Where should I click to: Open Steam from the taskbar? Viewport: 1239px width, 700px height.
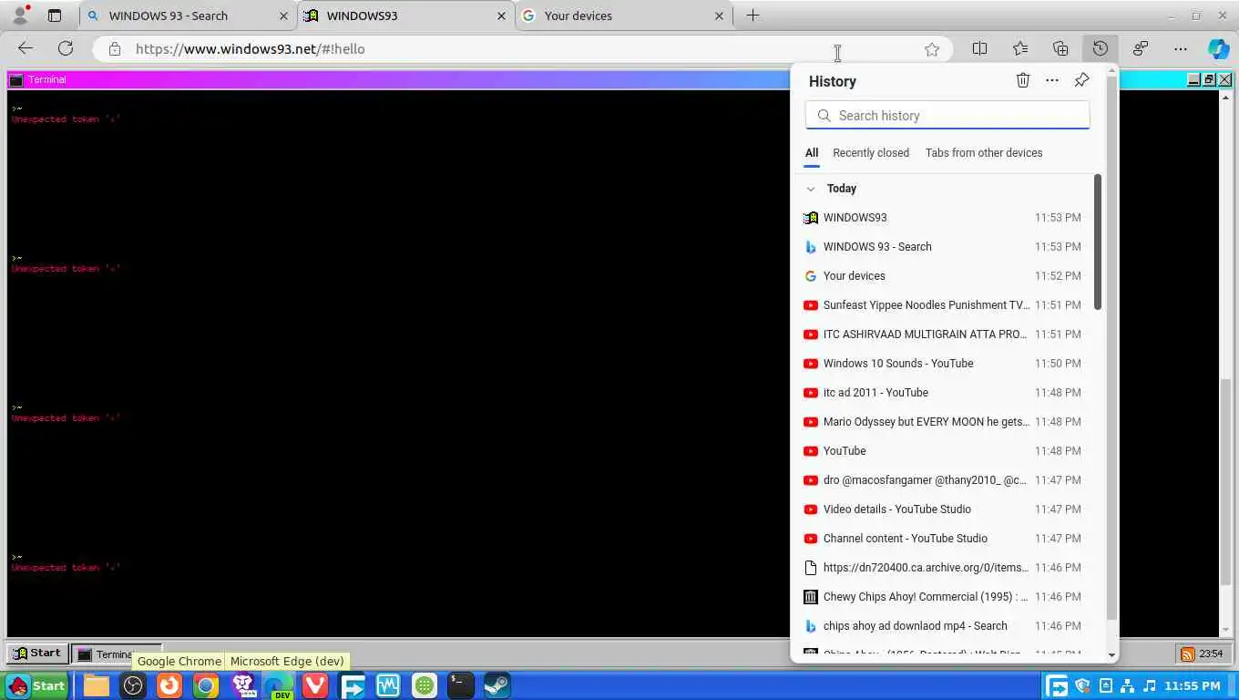click(x=497, y=685)
